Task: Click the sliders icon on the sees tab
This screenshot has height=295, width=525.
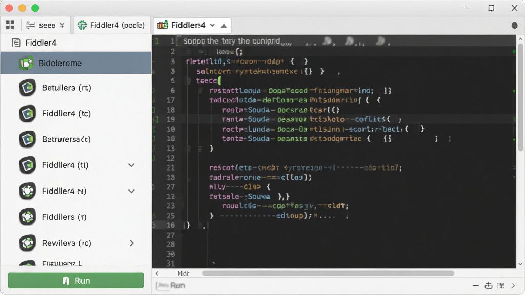Action: click(x=30, y=25)
